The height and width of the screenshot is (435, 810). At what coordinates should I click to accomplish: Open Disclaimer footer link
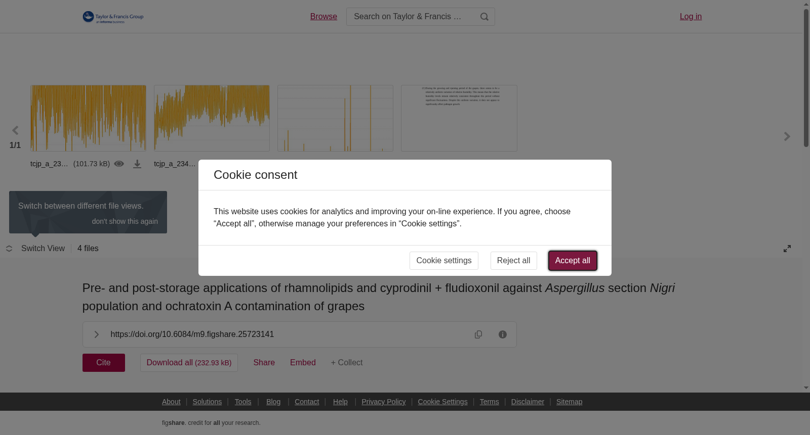[x=528, y=402]
